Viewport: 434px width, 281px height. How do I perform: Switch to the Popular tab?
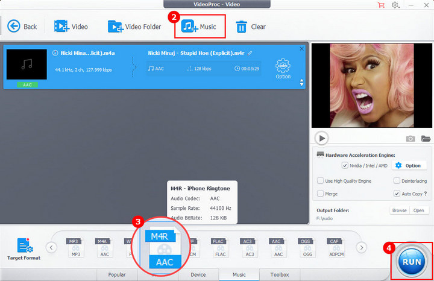(117, 274)
